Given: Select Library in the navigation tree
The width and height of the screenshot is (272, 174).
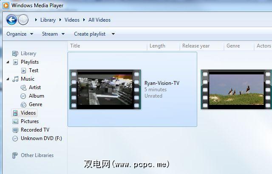Looking at the screenshot, I should point(28,53).
